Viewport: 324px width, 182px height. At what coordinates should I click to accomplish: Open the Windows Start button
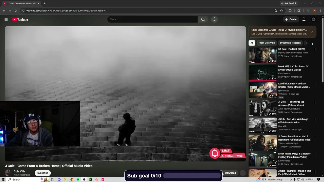pyautogui.click(x=3, y=179)
